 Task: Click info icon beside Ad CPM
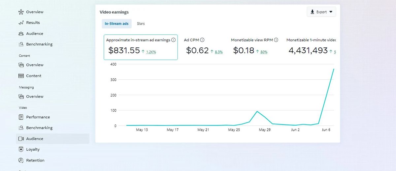(202, 40)
